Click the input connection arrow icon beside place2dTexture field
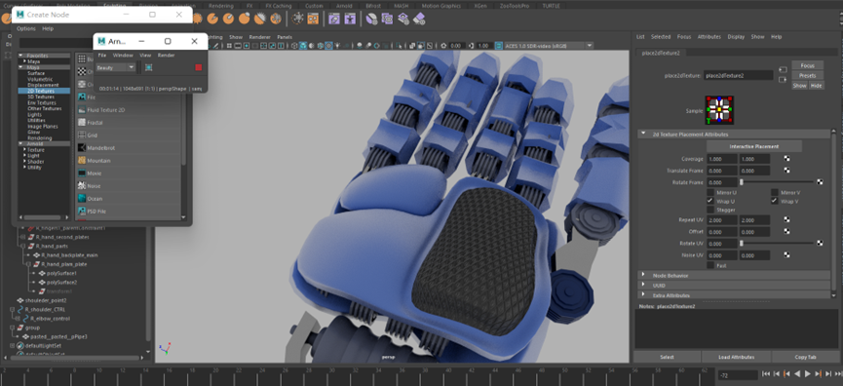 click(x=783, y=70)
